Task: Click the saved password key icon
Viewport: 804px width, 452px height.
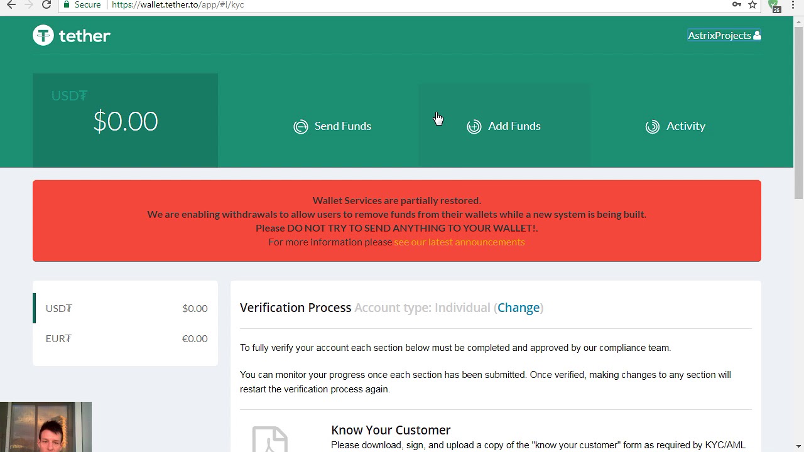Action: click(736, 4)
